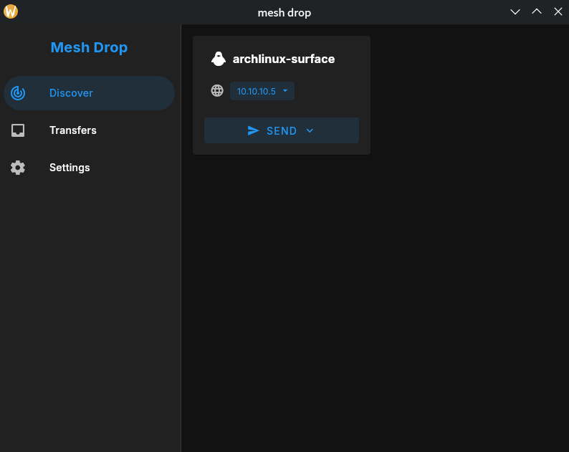Click the Transfers inbox tray icon
The image size is (569, 452).
click(x=18, y=130)
